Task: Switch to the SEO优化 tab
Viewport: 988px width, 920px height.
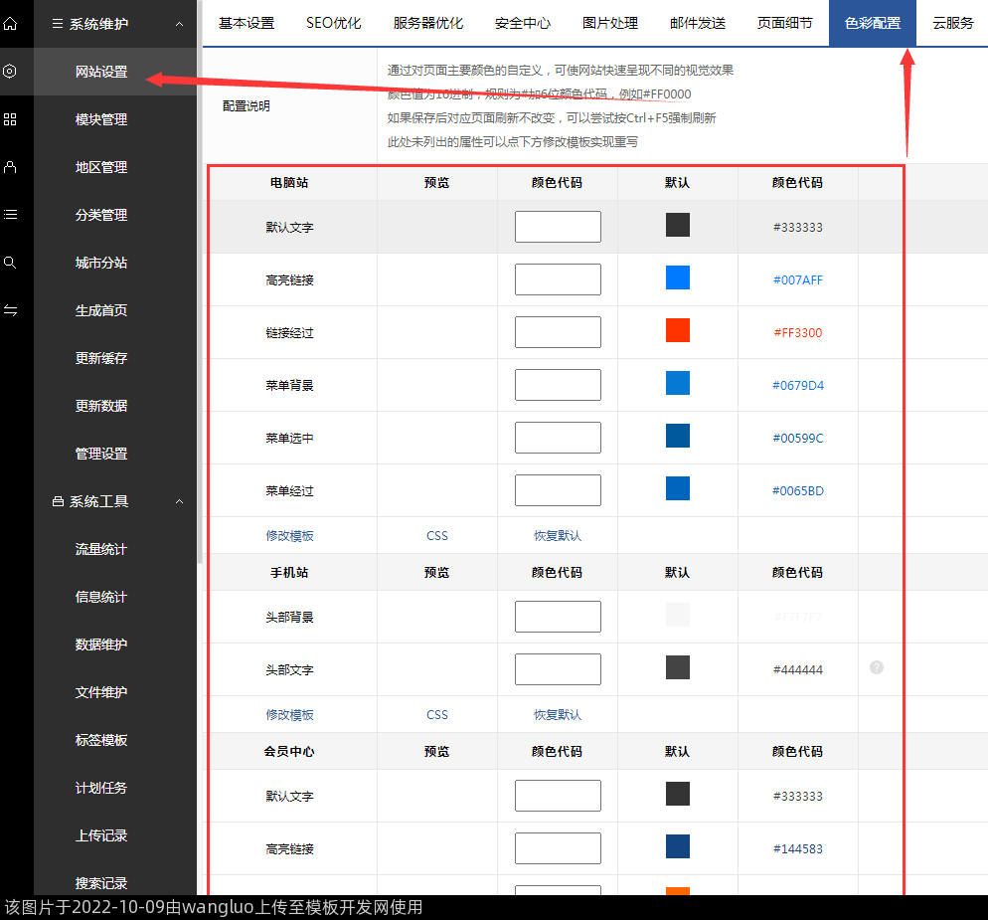Action: tap(333, 23)
